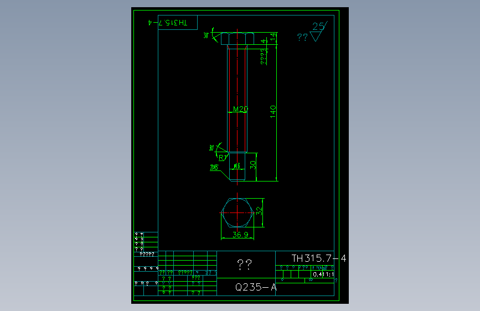Select the ø16 diameter dimension
Screen dimensions: 480x311
point(237,166)
